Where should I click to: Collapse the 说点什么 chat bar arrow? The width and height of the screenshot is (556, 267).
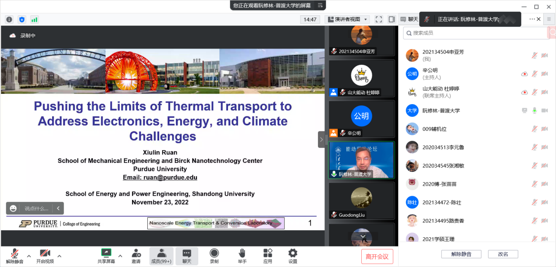click(x=59, y=208)
